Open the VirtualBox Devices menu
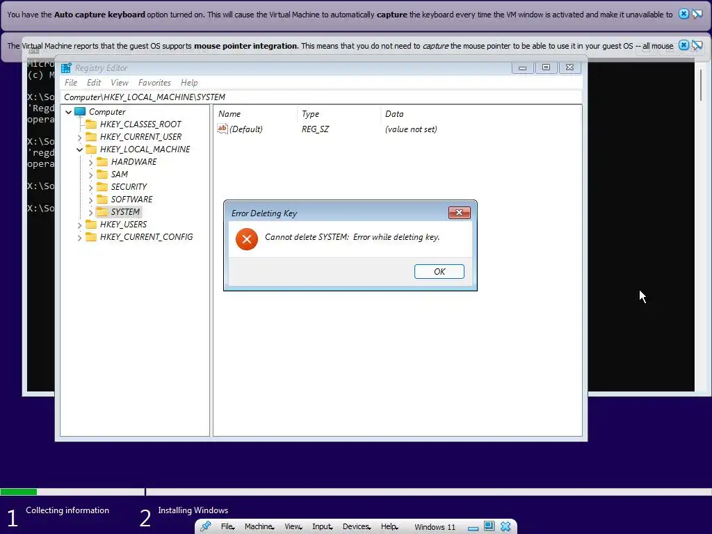This screenshot has height=534, width=712. [x=357, y=526]
